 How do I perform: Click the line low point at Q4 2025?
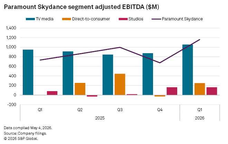point(160,63)
